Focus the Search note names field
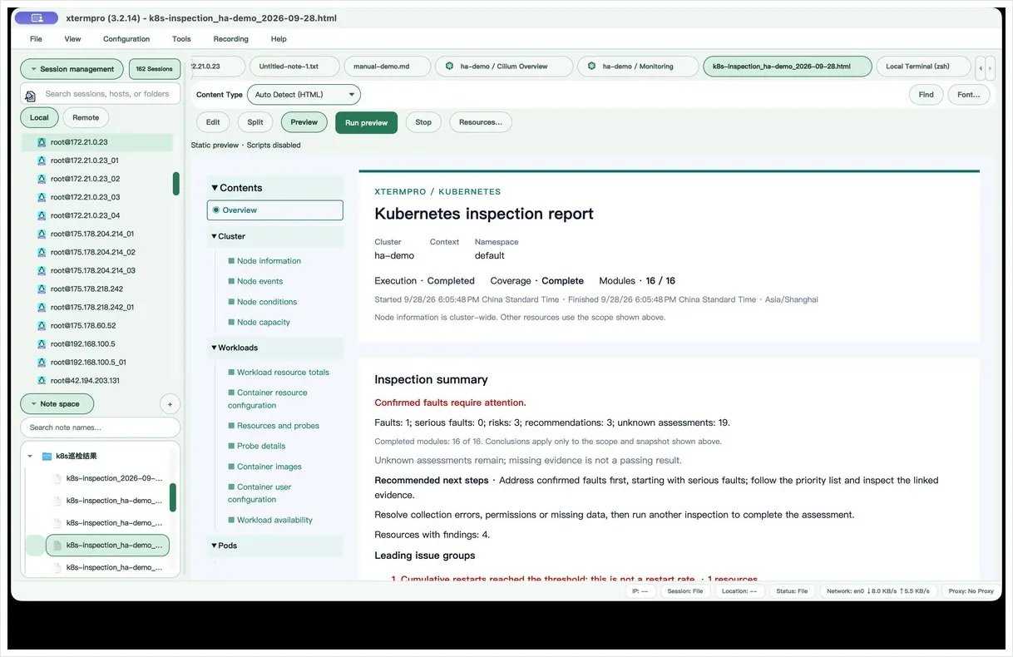This screenshot has height=657, width=1013. (101, 427)
